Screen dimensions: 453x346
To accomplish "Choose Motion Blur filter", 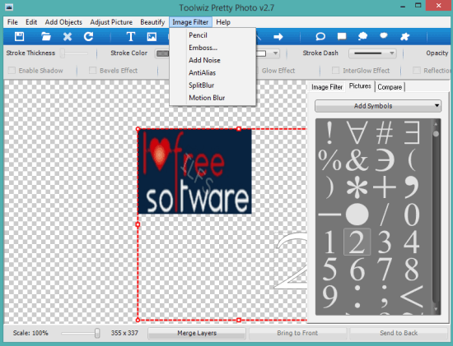I will click(212, 98).
